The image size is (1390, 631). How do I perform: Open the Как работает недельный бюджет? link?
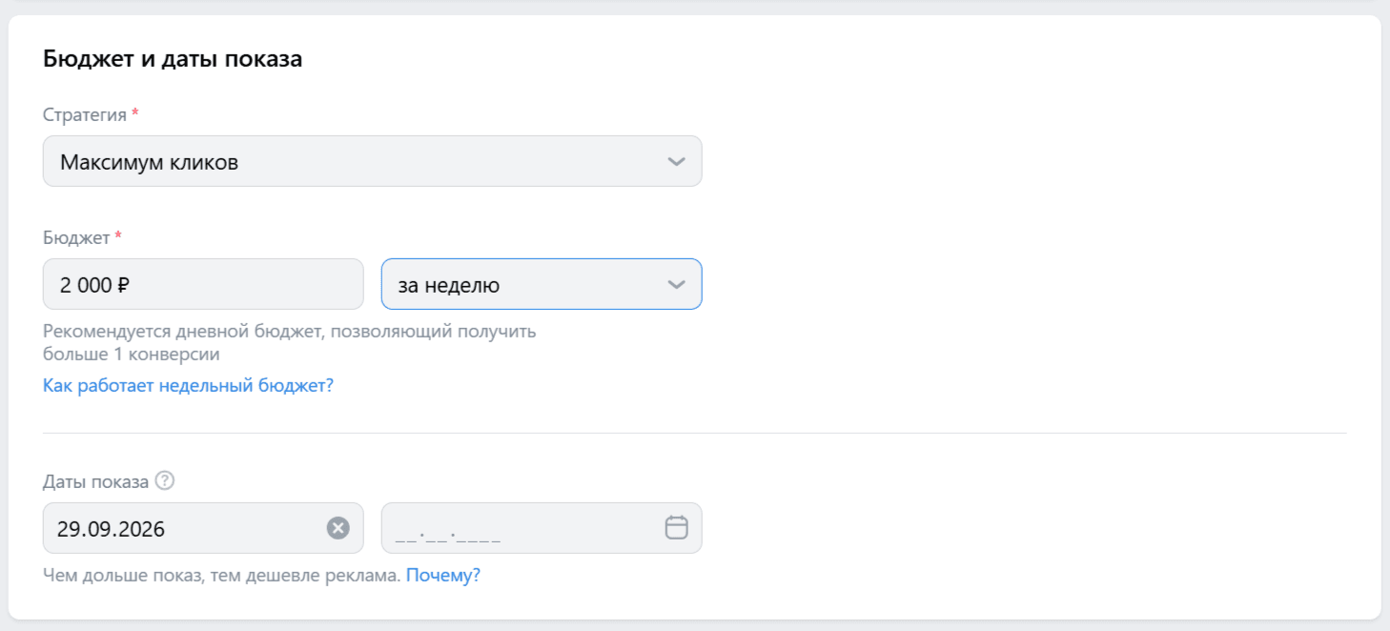188,386
